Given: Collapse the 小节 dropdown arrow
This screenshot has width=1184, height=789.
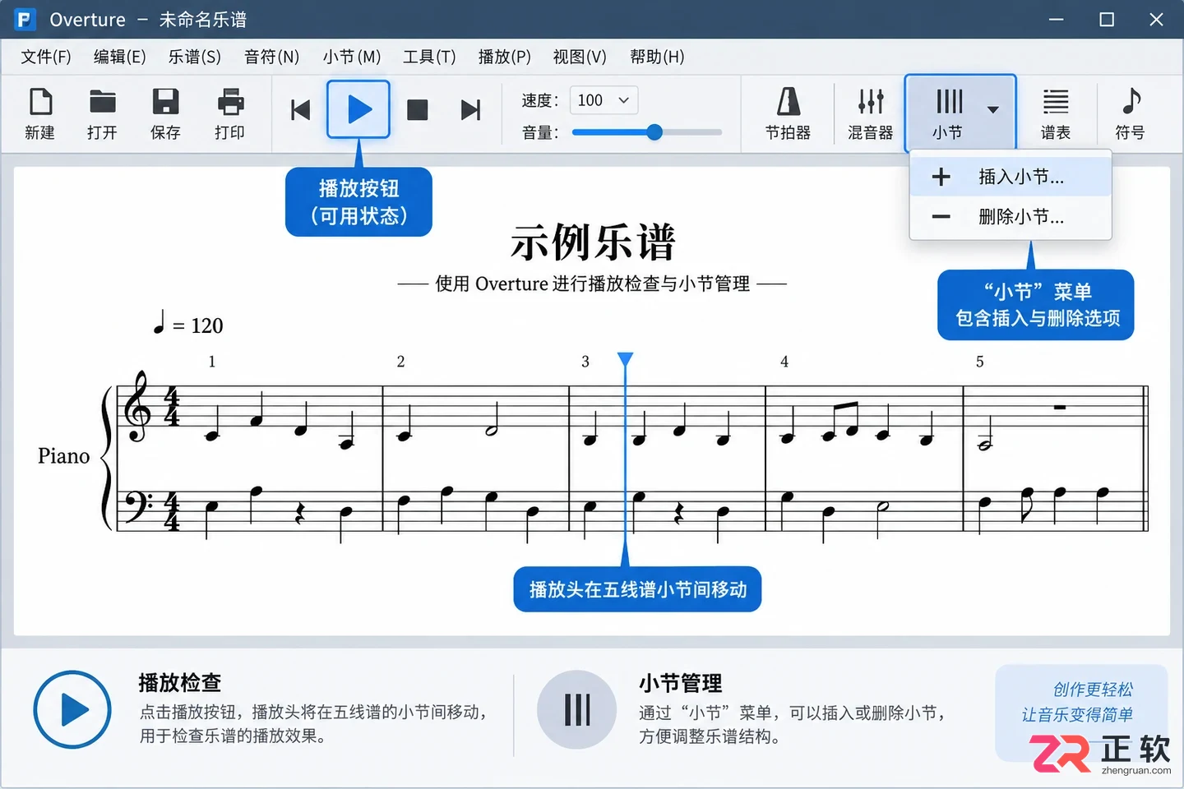Looking at the screenshot, I should point(993,109).
